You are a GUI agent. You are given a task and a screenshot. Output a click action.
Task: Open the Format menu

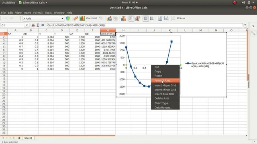pos(38,12)
